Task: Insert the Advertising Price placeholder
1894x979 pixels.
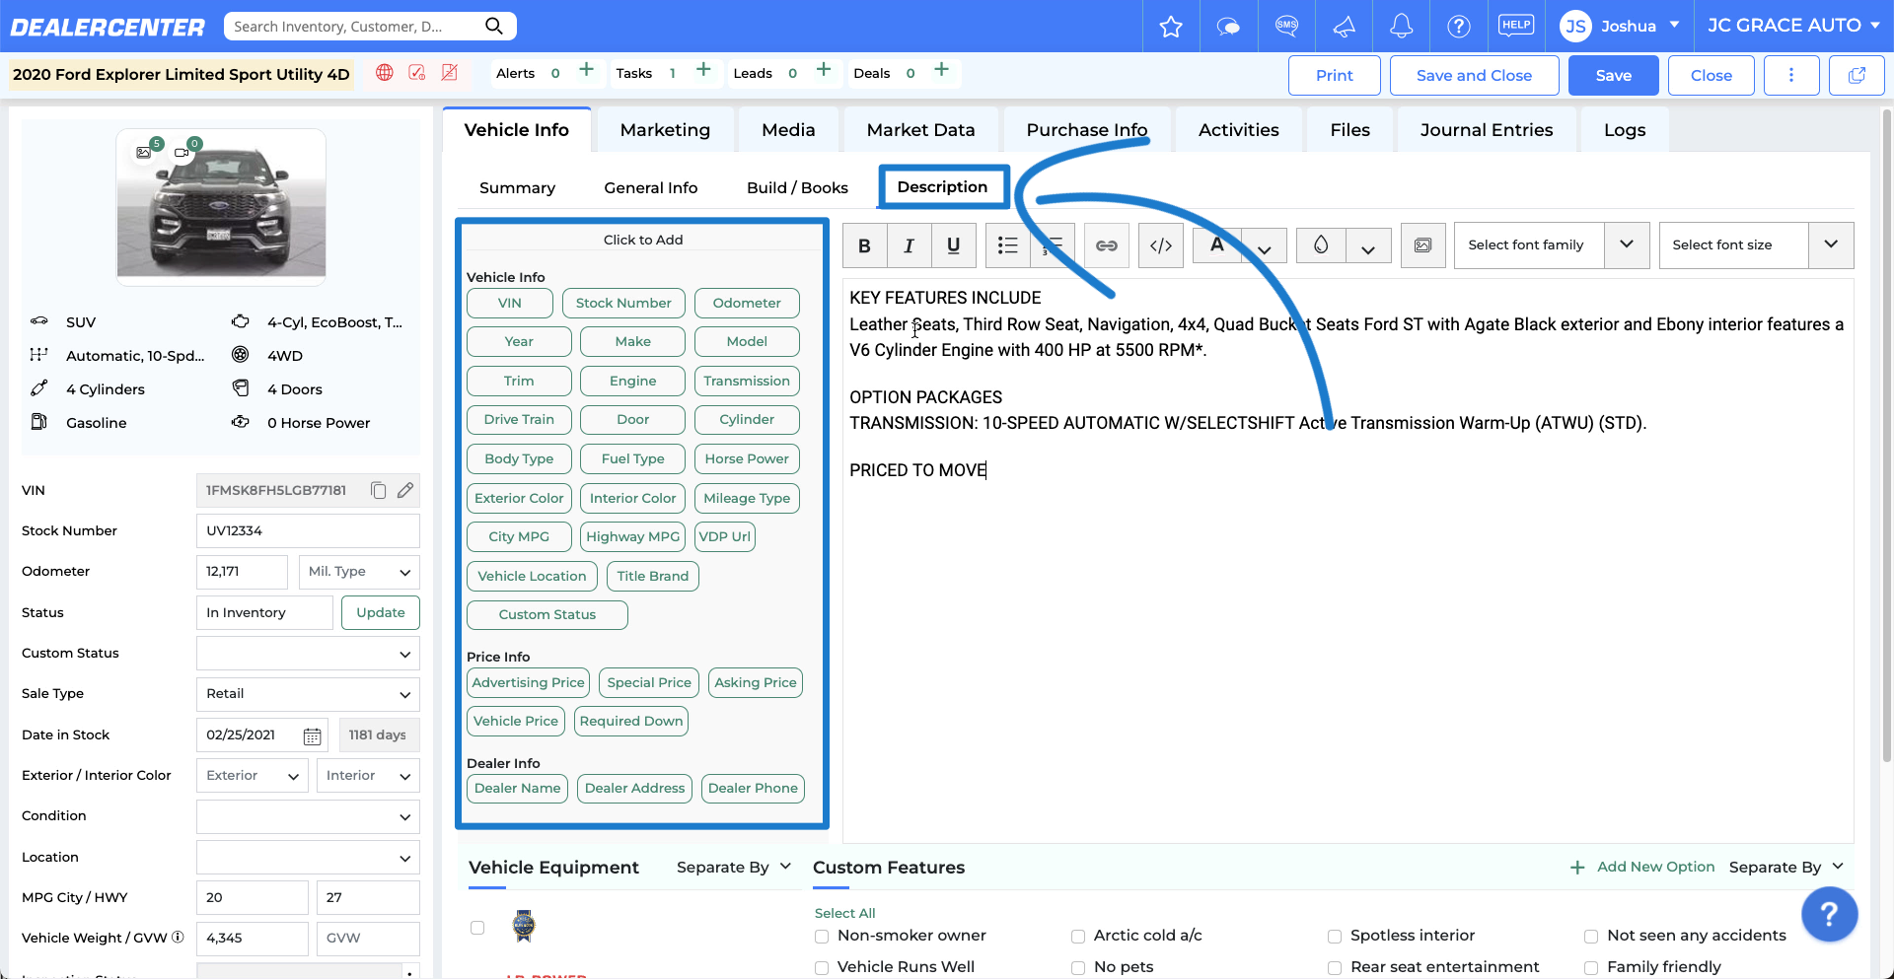Action: (x=528, y=682)
